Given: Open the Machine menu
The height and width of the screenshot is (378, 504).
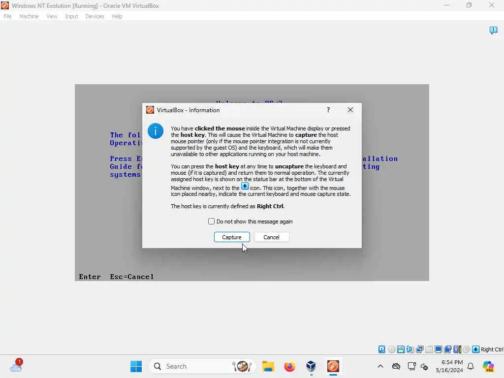Looking at the screenshot, I should click(29, 16).
